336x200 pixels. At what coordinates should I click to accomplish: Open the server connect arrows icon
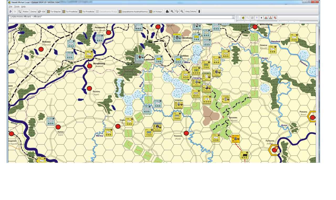point(20,12)
